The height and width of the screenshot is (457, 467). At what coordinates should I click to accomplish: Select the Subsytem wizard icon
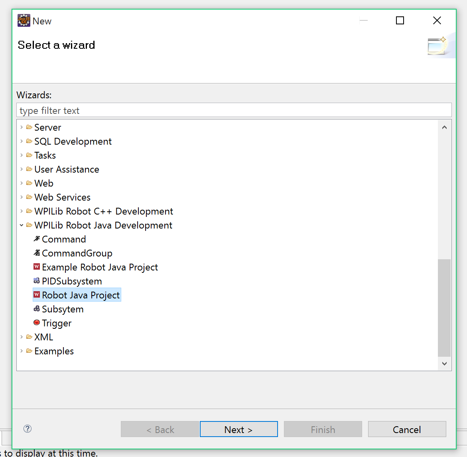tap(36, 309)
